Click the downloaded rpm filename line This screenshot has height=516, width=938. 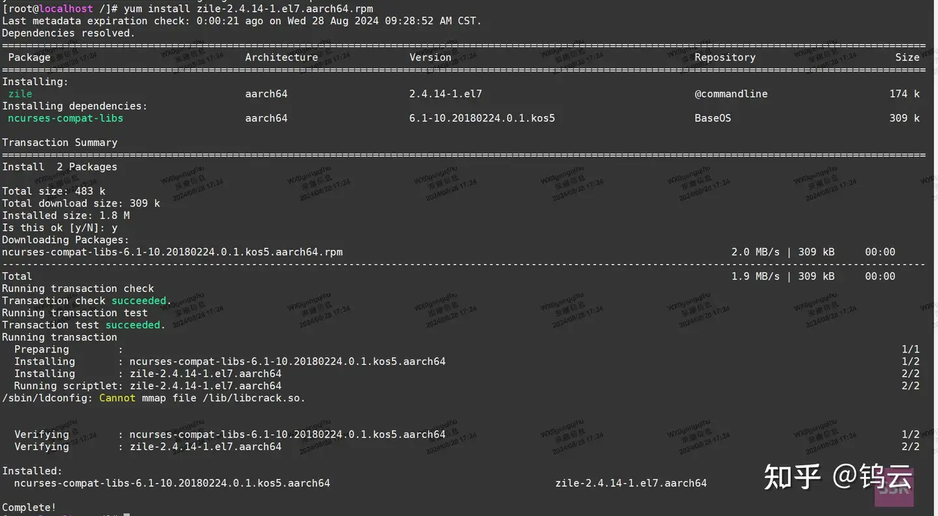click(x=173, y=251)
